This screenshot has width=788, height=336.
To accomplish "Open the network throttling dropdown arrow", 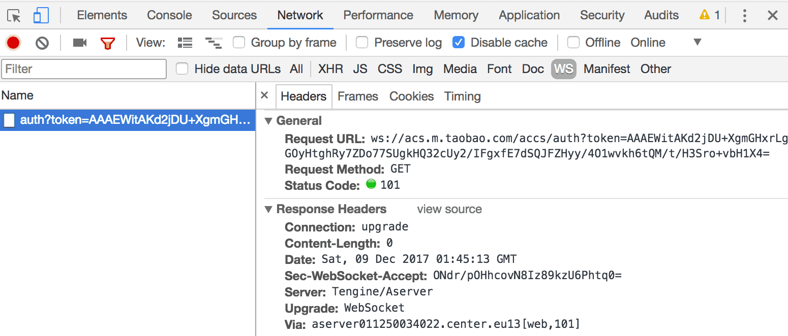I will pyautogui.click(x=697, y=42).
